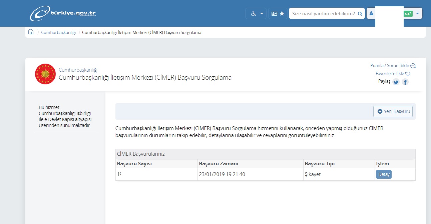Image resolution: width=431 pixels, height=224 pixels.
Task: Open Detay for the Şikayet application
Action: [384, 174]
